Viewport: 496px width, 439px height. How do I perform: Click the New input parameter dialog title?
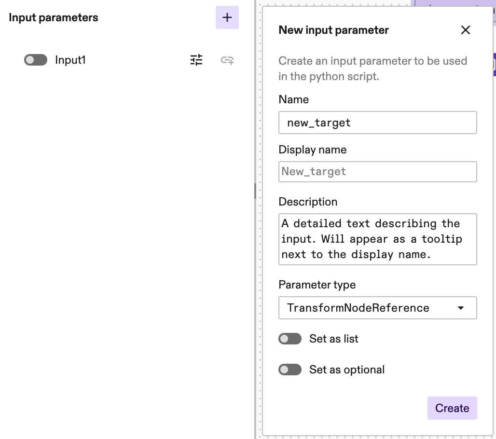333,30
